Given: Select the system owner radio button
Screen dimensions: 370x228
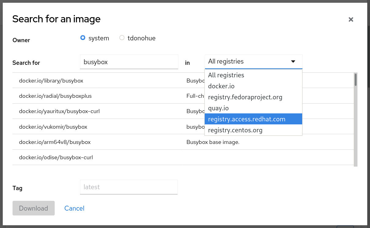Looking at the screenshot, I should (82, 38).
